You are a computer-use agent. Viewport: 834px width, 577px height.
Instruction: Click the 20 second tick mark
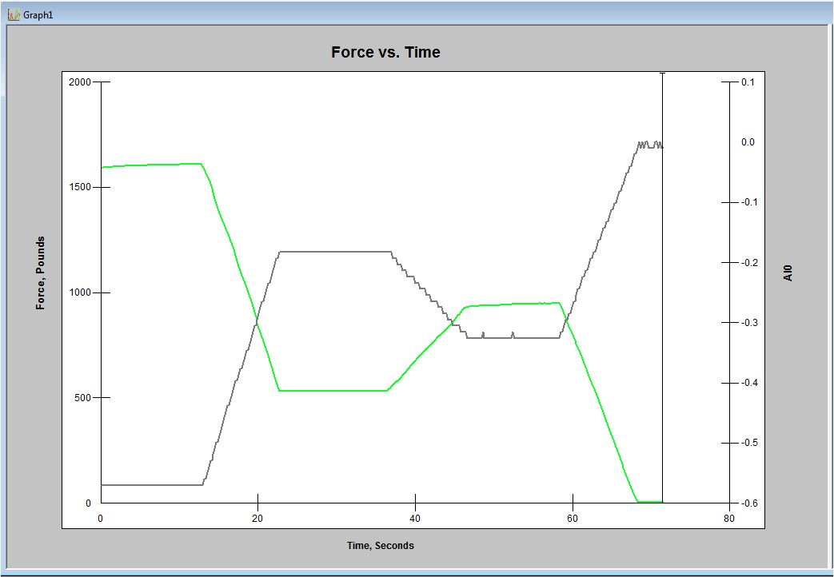[257, 503]
